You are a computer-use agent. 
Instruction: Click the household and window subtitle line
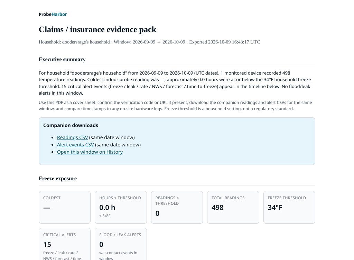149,42
